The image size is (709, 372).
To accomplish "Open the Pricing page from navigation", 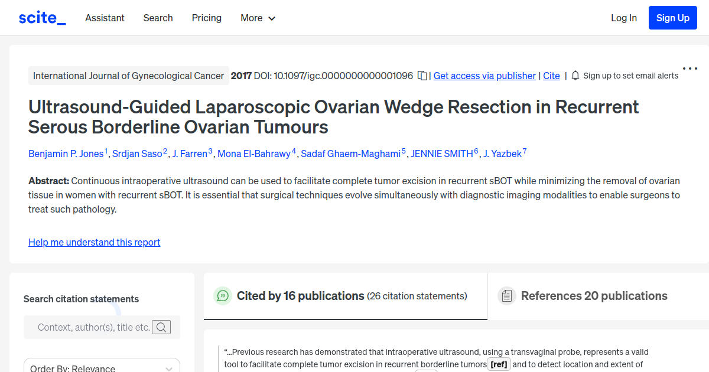I will click(x=206, y=18).
